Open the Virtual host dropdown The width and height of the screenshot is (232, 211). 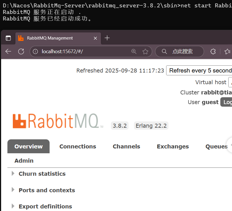[x=230, y=82]
